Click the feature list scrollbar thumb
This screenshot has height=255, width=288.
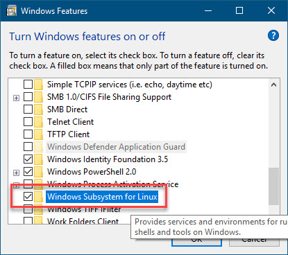(273, 186)
